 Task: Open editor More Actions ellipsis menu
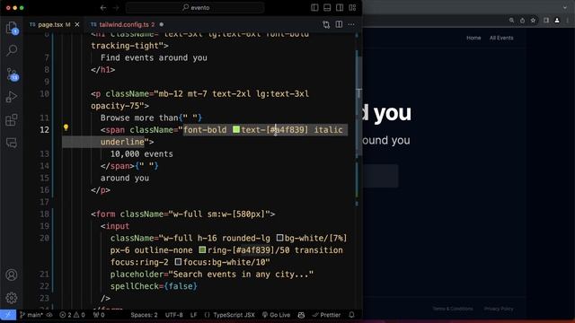351,24
